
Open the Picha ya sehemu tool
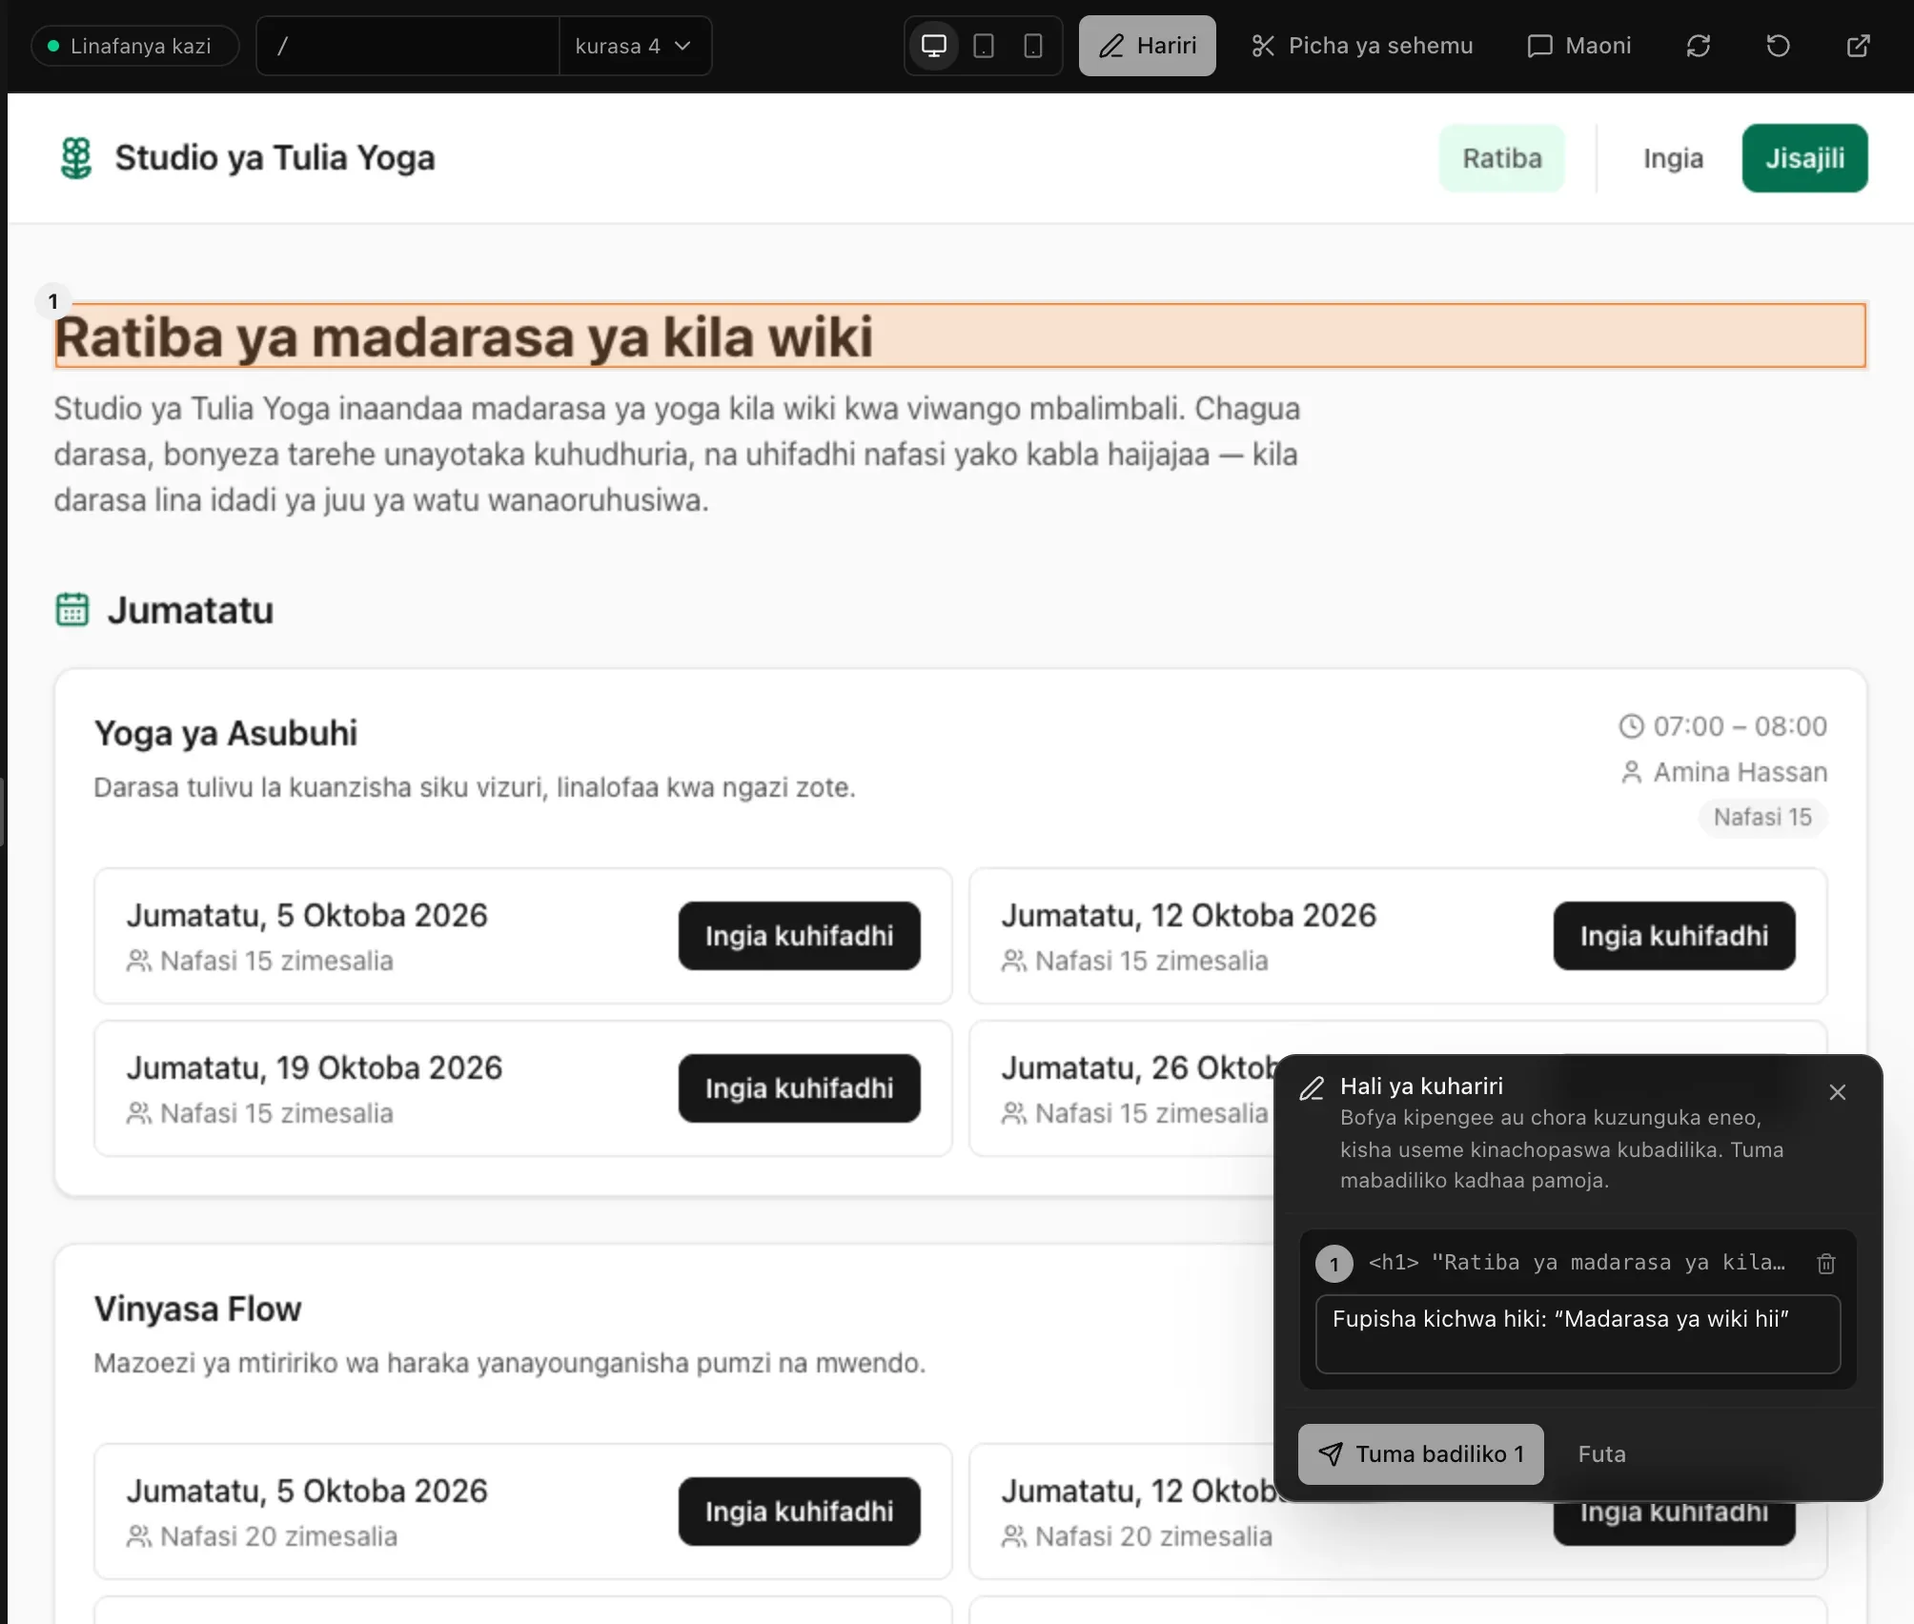pyautogui.click(x=1362, y=46)
